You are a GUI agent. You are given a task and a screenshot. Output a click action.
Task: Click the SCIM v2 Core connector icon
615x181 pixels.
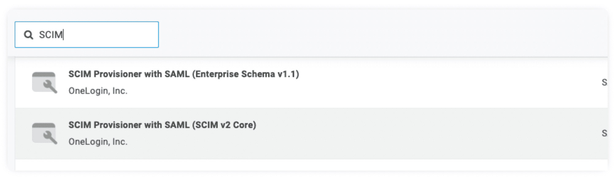pos(44,133)
